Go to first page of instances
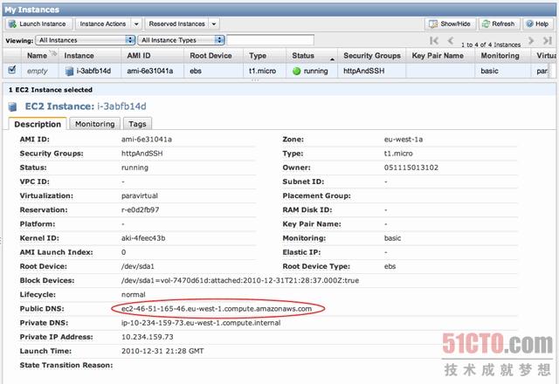559x384 pixels. coord(434,41)
